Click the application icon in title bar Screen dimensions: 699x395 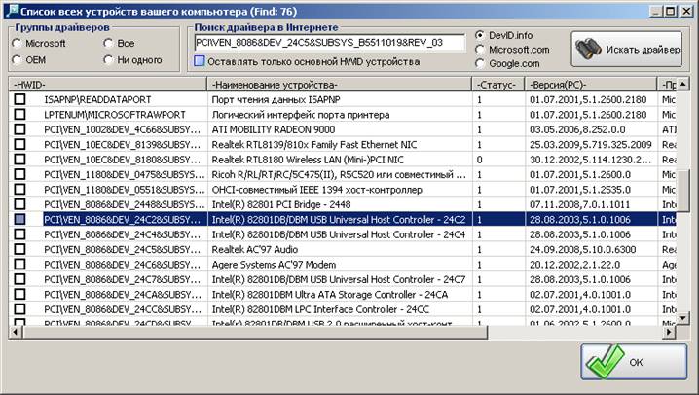12,10
